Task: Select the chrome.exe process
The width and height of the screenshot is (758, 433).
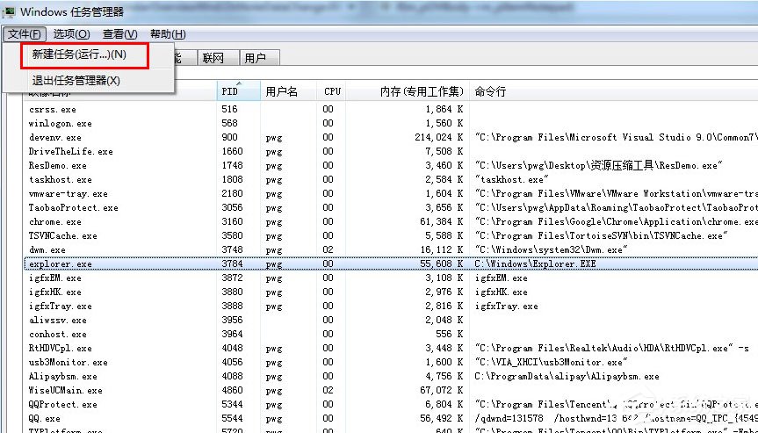Action: [x=391, y=222]
